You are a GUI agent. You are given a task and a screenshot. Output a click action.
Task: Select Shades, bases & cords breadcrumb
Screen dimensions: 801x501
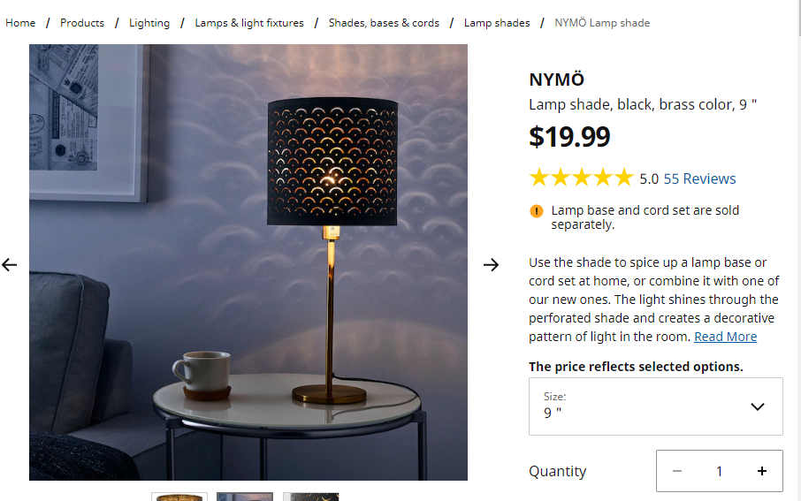[384, 23]
